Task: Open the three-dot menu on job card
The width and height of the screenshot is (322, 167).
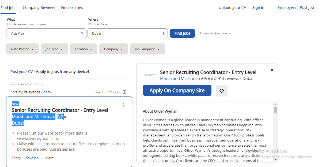Action: point(123,105)
